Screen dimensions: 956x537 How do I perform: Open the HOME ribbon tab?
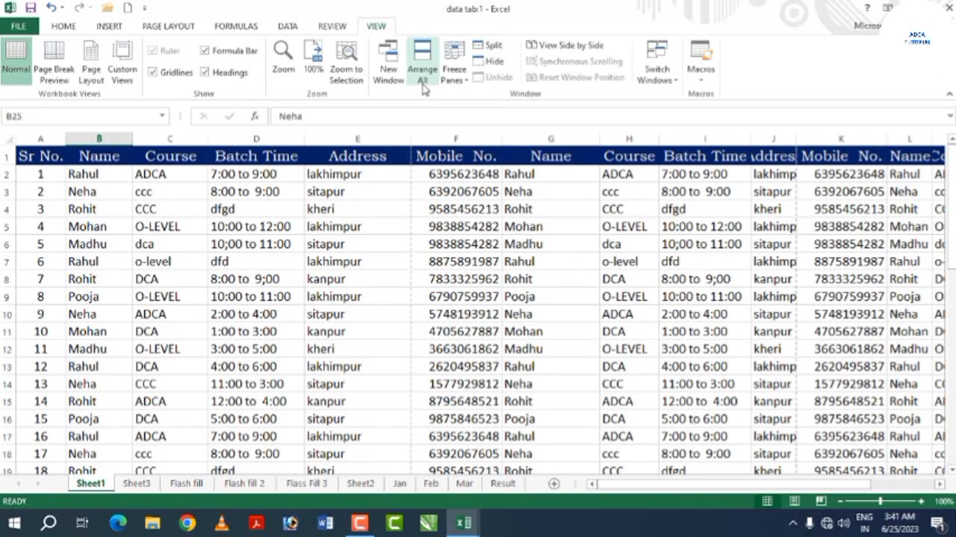tap(63, 26)
